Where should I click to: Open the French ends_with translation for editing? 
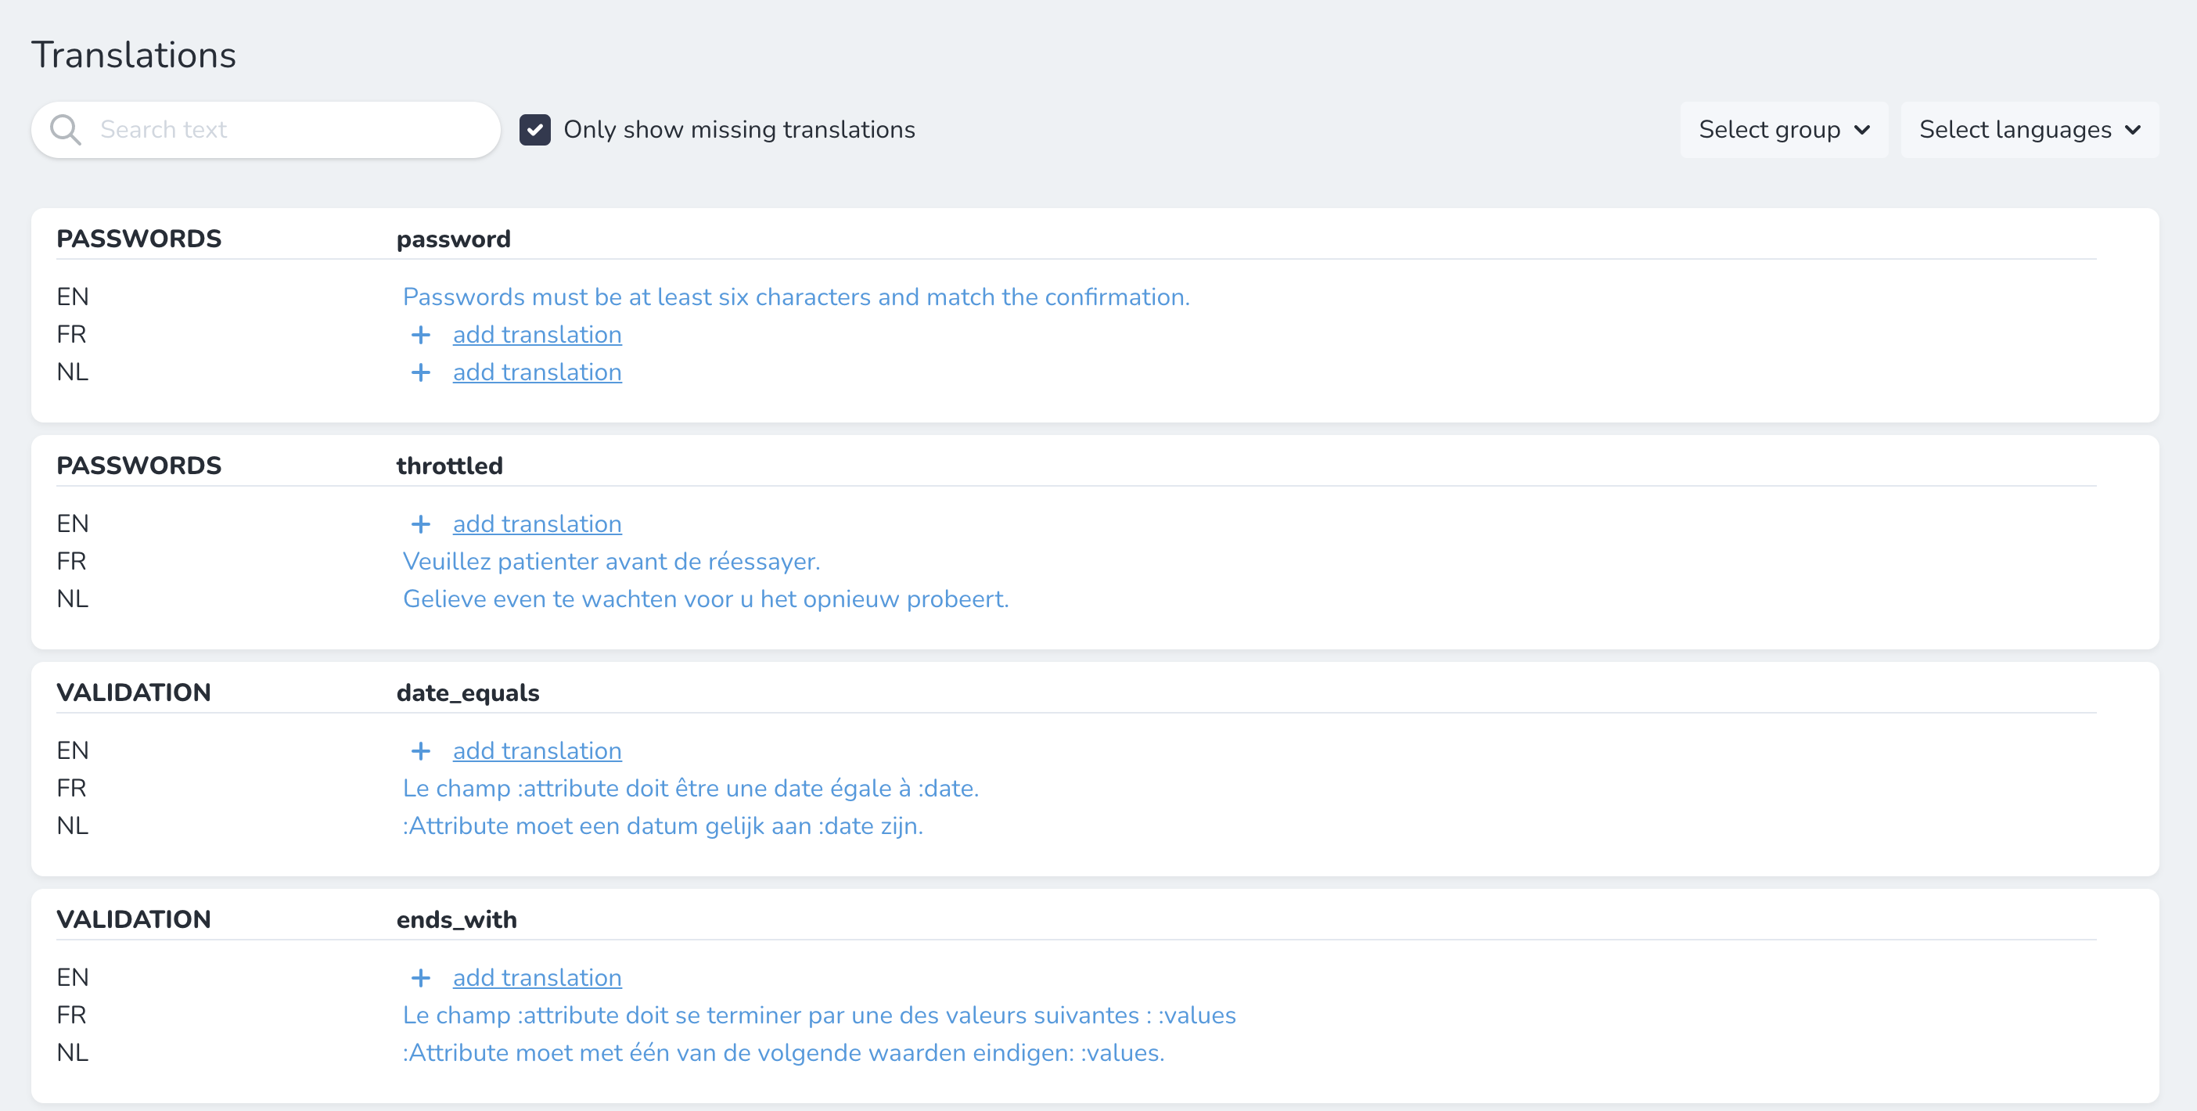820,1015
